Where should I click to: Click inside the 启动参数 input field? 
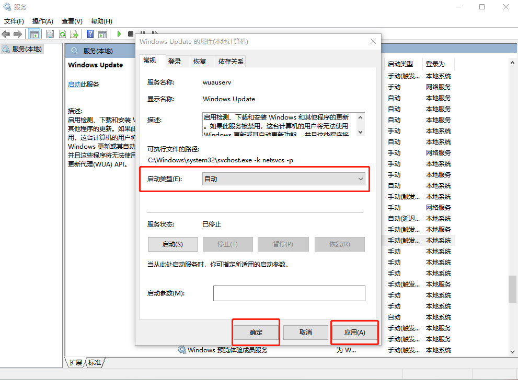click(289, 293)
